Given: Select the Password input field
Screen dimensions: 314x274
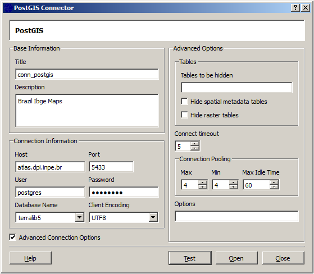Looking at the screenshot, I should tap(124, 193).
